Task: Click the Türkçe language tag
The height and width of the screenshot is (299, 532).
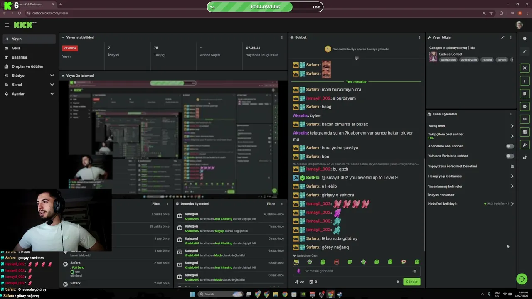Action: [502, 60]
